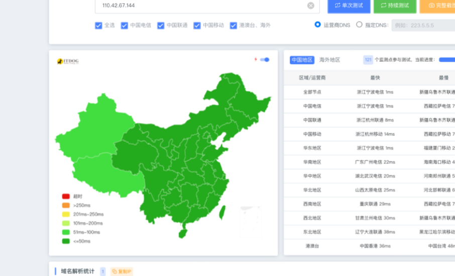455x276 pixels.
Task: Uncheck the 中国电信 checkbox
Action: [124, 26]
